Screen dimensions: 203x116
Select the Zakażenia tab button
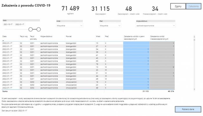coord(191,6)
